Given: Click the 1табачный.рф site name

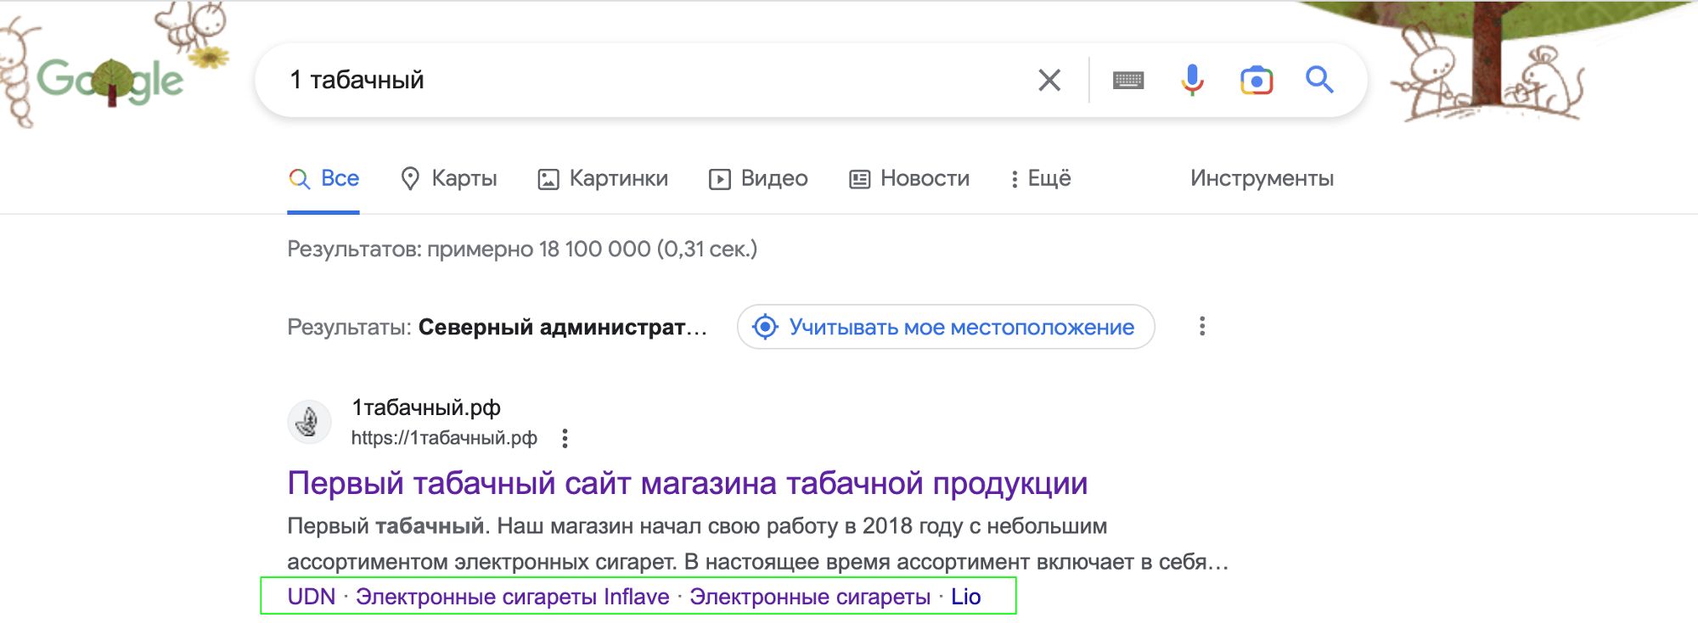Looking at the screenshot, I should (x=426, y=408).
